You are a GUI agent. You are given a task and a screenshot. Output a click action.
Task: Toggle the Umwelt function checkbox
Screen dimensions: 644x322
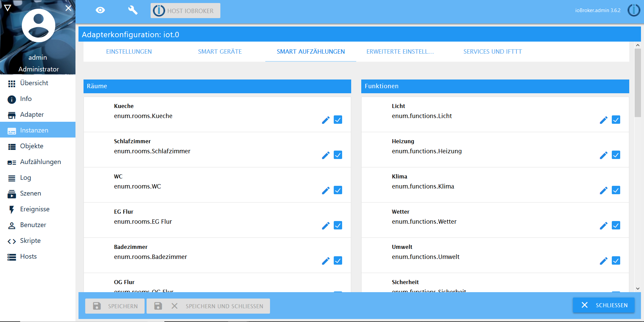[616, 261]
